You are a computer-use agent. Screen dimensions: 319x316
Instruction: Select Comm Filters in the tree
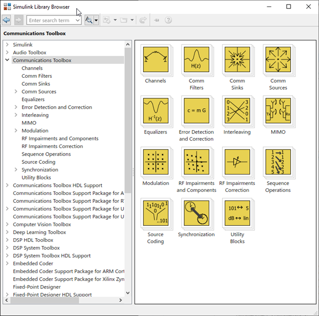tap(37, 76)
